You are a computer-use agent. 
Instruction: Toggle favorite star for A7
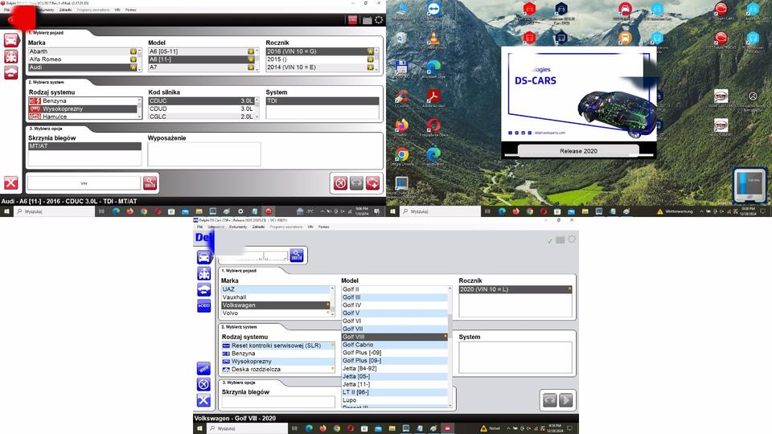click(x=251, y=67)
